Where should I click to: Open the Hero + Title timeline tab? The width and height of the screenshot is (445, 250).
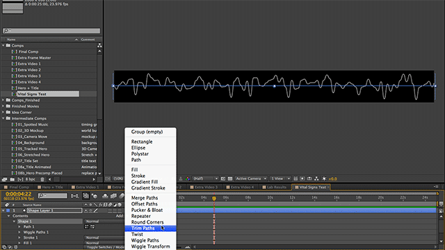[x=50, y=187]
